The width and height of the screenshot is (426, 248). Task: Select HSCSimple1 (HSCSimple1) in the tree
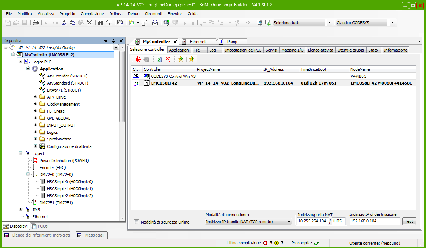pos(70,188)
